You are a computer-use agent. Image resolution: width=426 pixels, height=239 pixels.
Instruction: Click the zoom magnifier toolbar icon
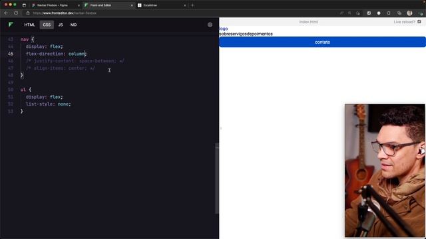click(349, 13)
